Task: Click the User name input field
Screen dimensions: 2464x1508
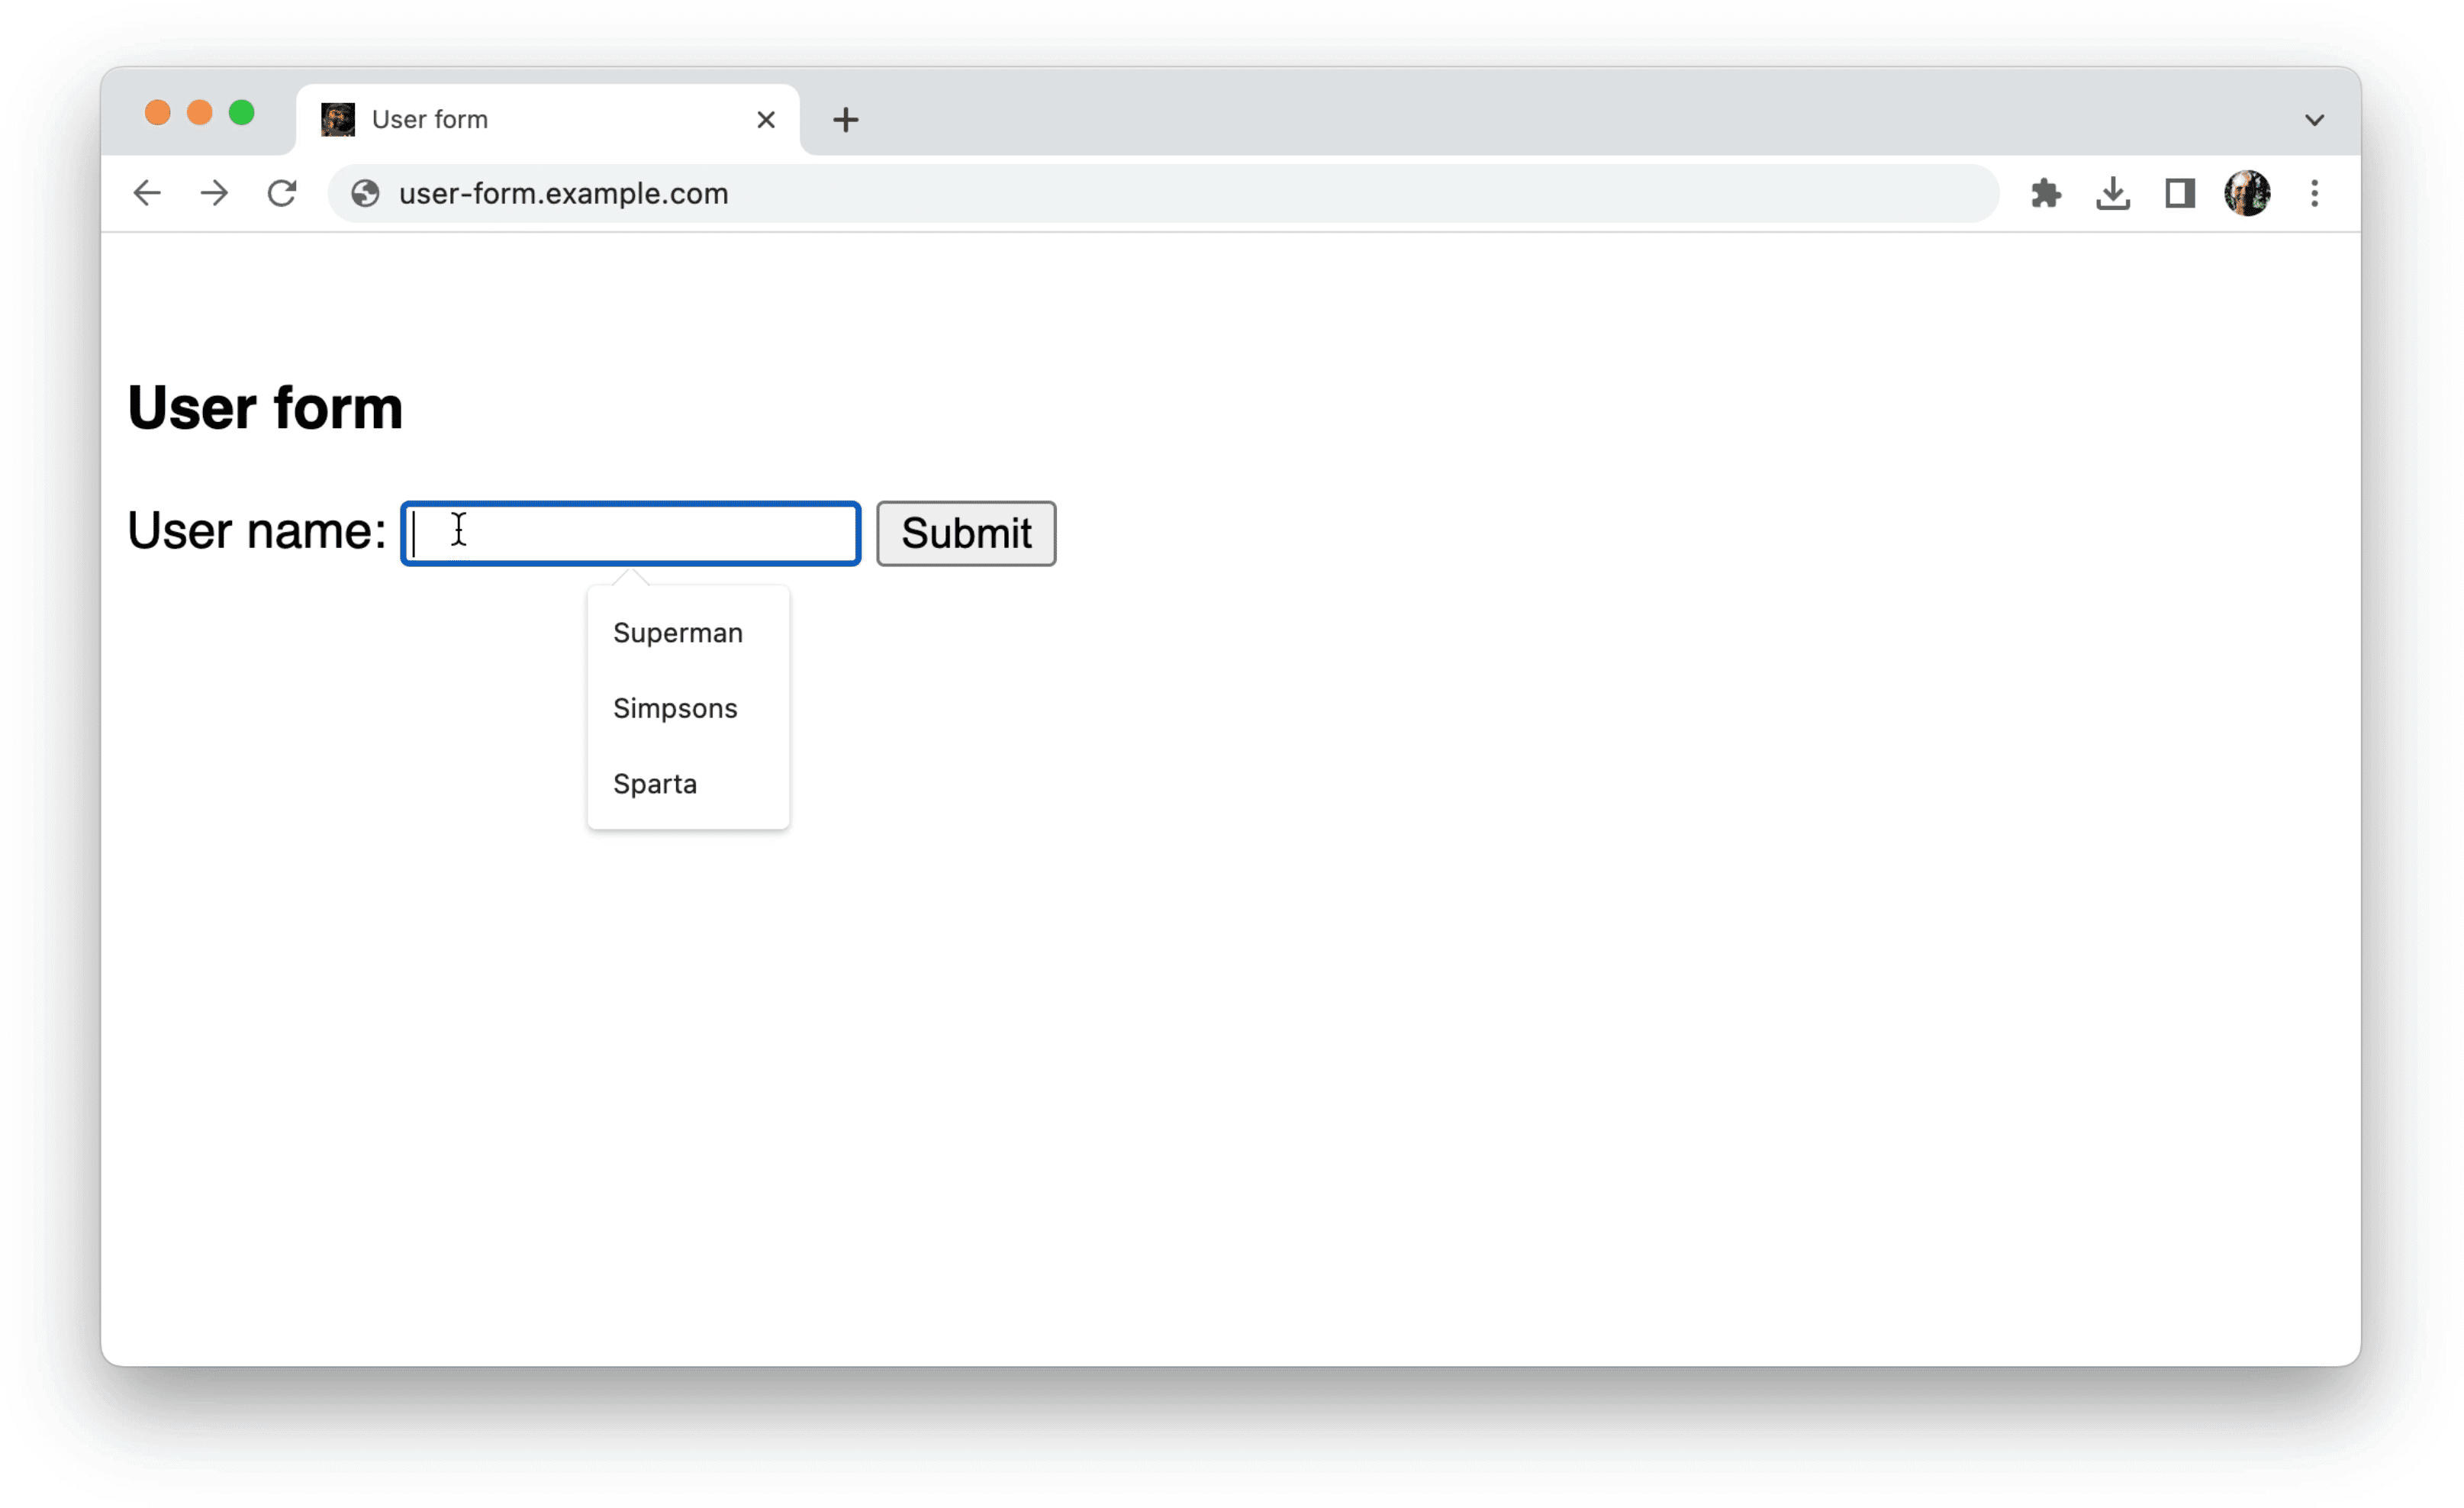Action: click(x=630, y=531)
